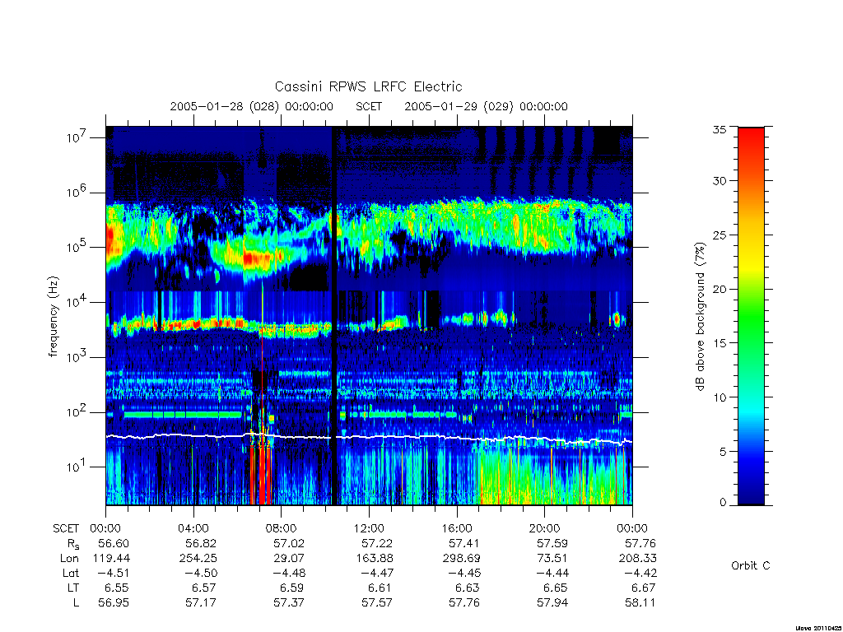
Task: Select the local time value '6.67'
Action: tap(644, 588)
